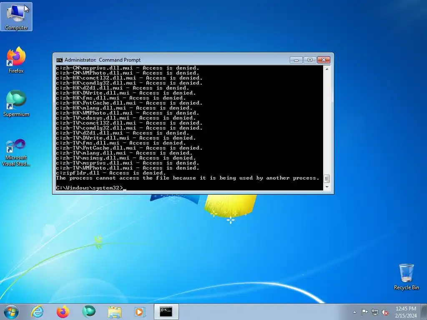Select the Firefox desktop shortcut

(16, 60)
